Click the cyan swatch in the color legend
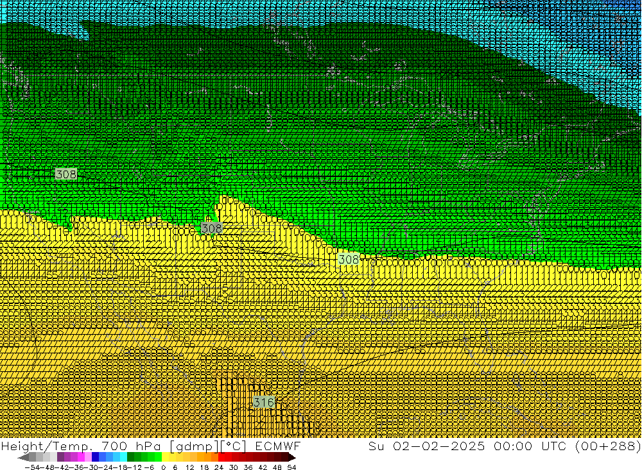This screenshot has width=642, height=470. [123, 457]
